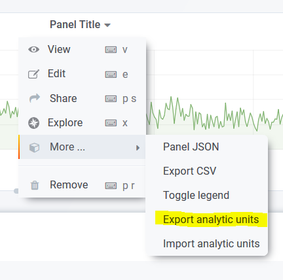Choose Import analytic units
283x280 pixels.
click(x=212, y=243)
